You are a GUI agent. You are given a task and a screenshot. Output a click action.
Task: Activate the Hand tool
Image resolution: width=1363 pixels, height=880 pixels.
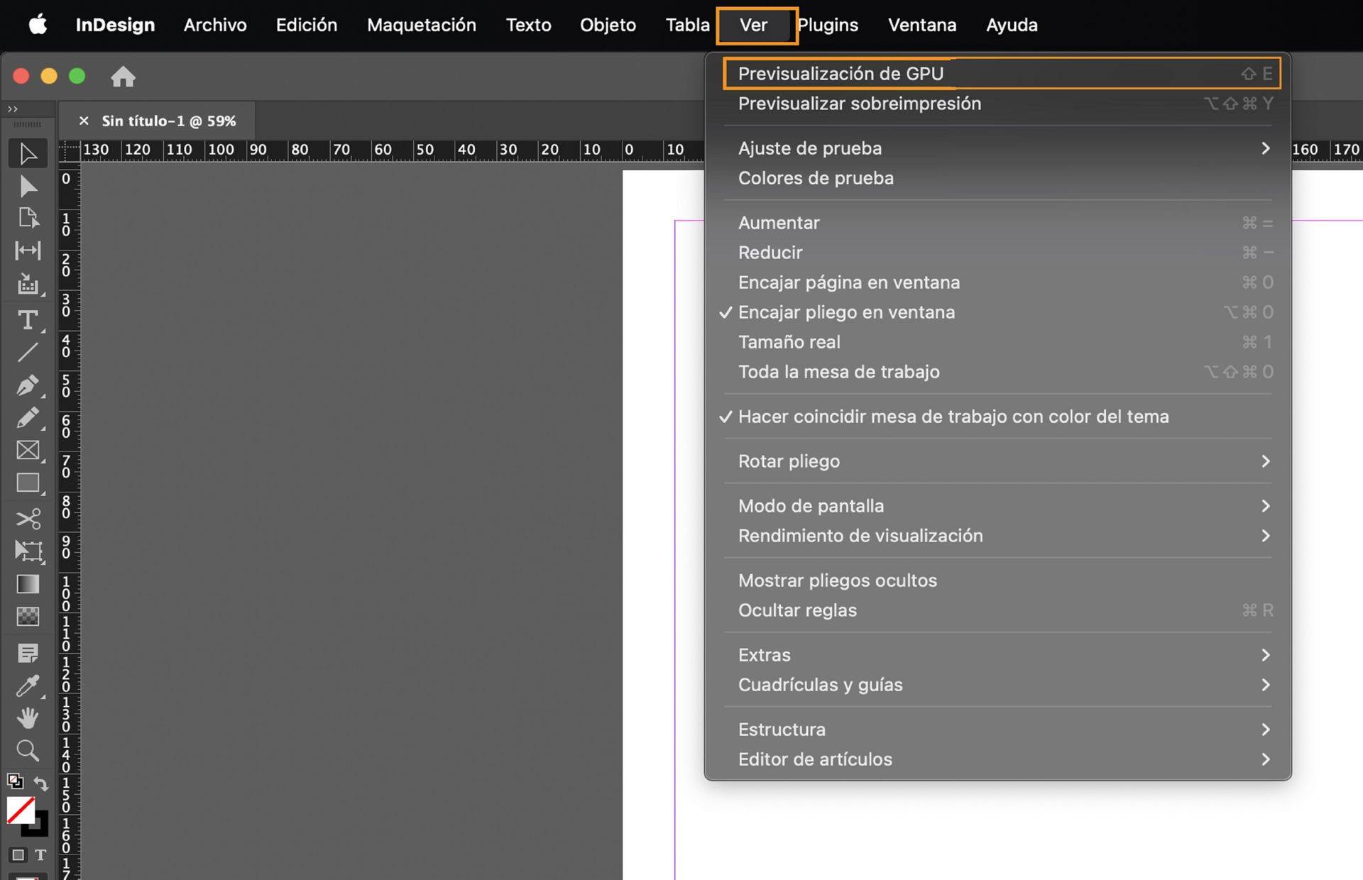pos(28,718)
